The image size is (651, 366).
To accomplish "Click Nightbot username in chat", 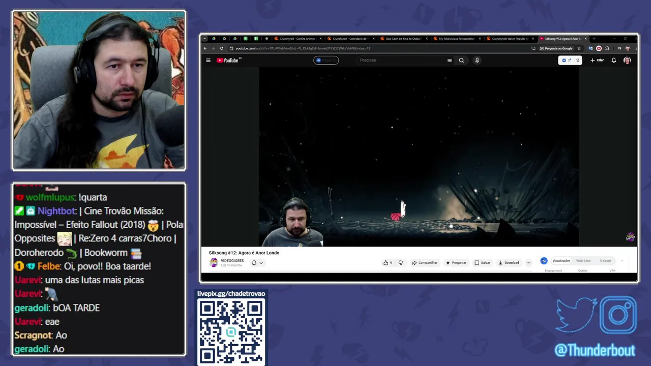I will 56,211.
